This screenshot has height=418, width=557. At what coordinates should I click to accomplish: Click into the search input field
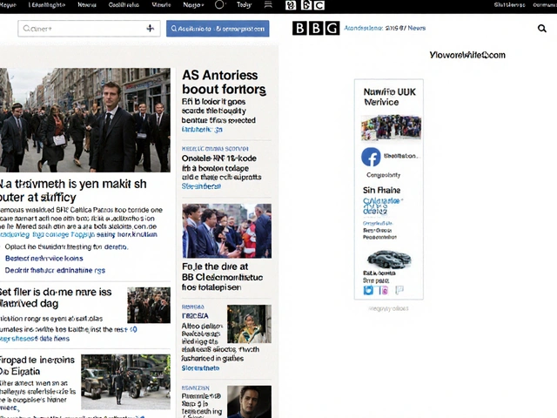pyautogui.click(x=89, y=29)
